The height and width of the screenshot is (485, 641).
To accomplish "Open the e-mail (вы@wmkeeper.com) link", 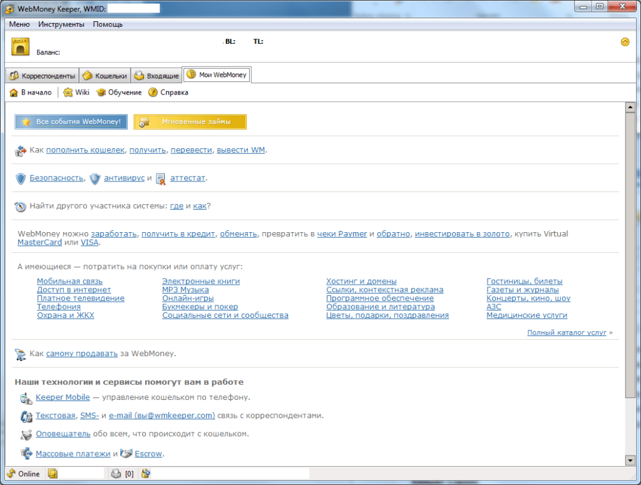I will pyautogui.click(x=162, y=416).
